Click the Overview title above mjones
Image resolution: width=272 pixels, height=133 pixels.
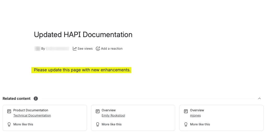[x=197, y=110]
